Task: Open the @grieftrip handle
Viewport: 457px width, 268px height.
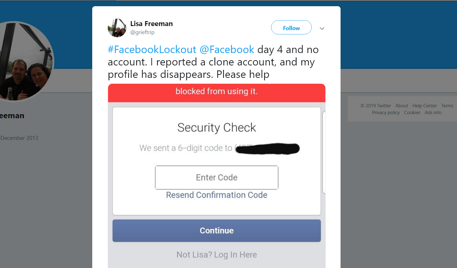Action: click(x=143, y=32)
